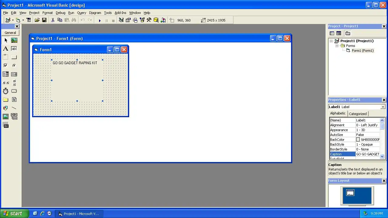Switch to Categorized properties tab
This screenshot has height=218, width=388.
[x=358, y=114]
